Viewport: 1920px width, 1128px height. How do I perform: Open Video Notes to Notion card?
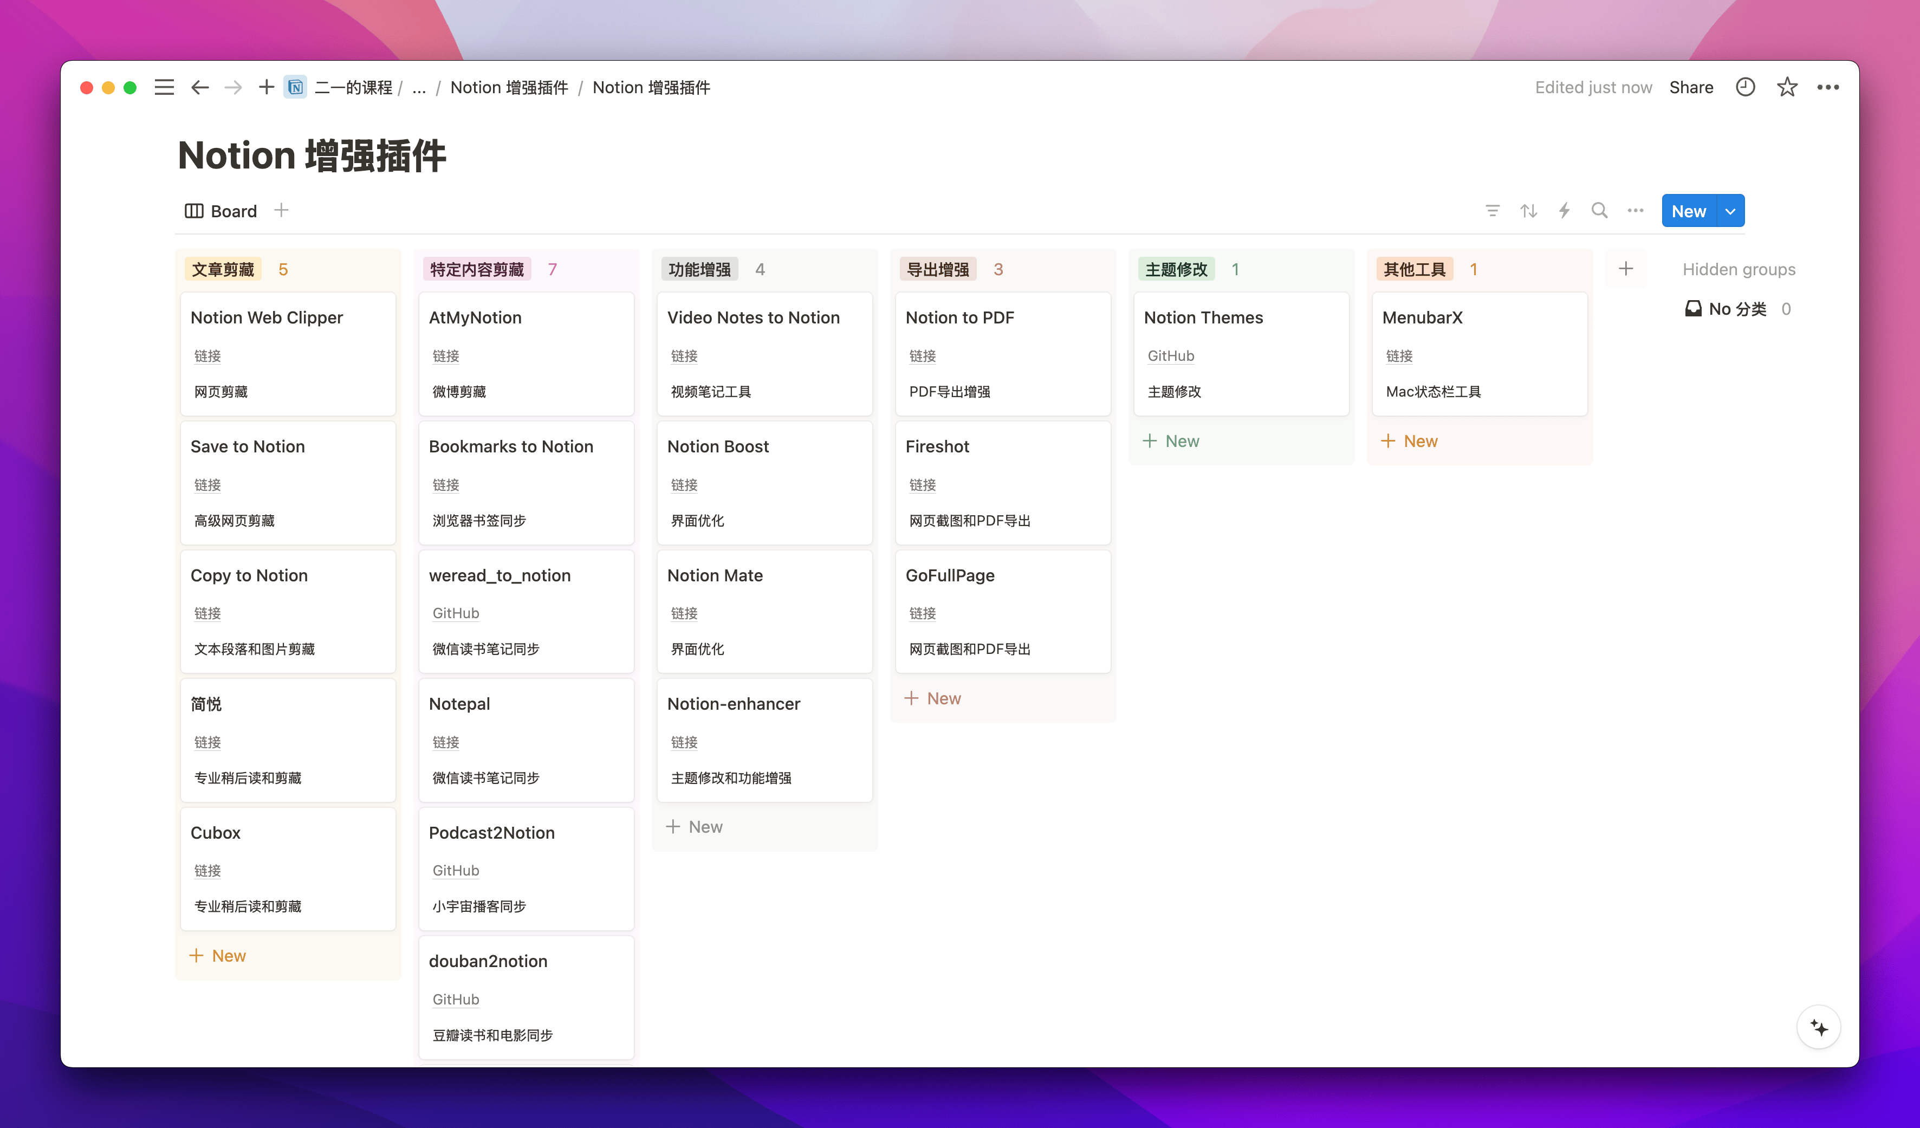pyautogui.click(x=765, y=354)
